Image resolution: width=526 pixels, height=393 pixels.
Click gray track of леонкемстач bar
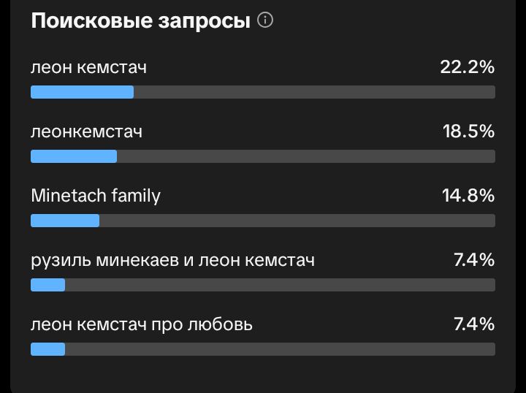pos(306,156)
